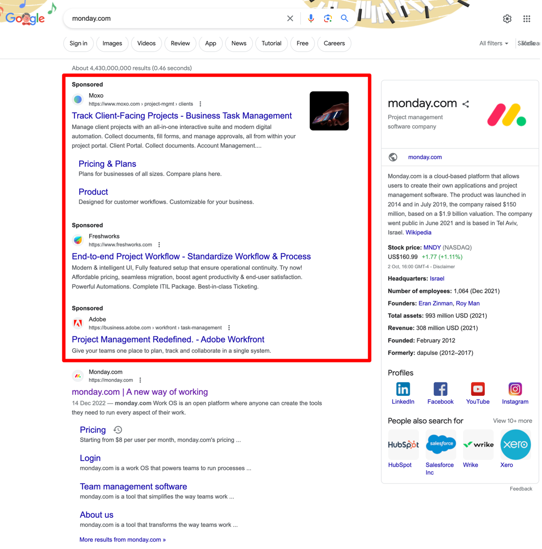Open MNDY stock ticker link
This screenshot has height=549, width=542.
[432, 248]
